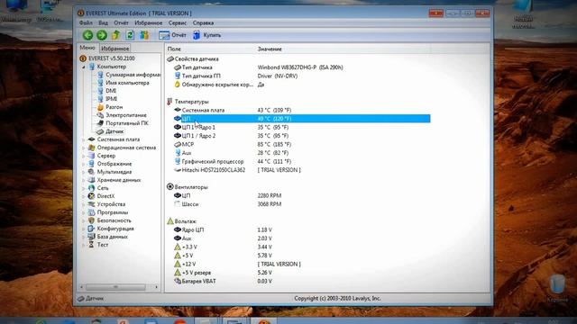Click the green Back arrow toolbar icon
Viewport: 577px width, 324px height.
pyautogui.click(x=87, y=35)
